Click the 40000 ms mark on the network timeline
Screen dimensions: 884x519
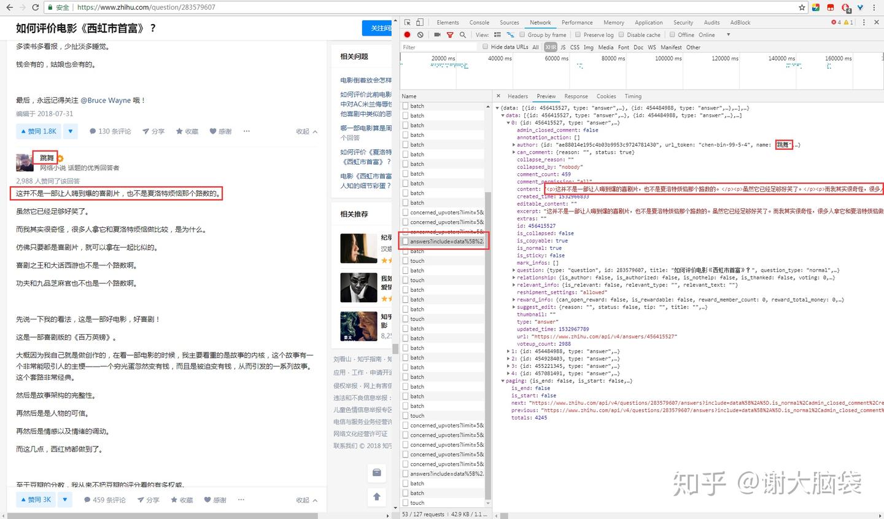coord(500,58)
